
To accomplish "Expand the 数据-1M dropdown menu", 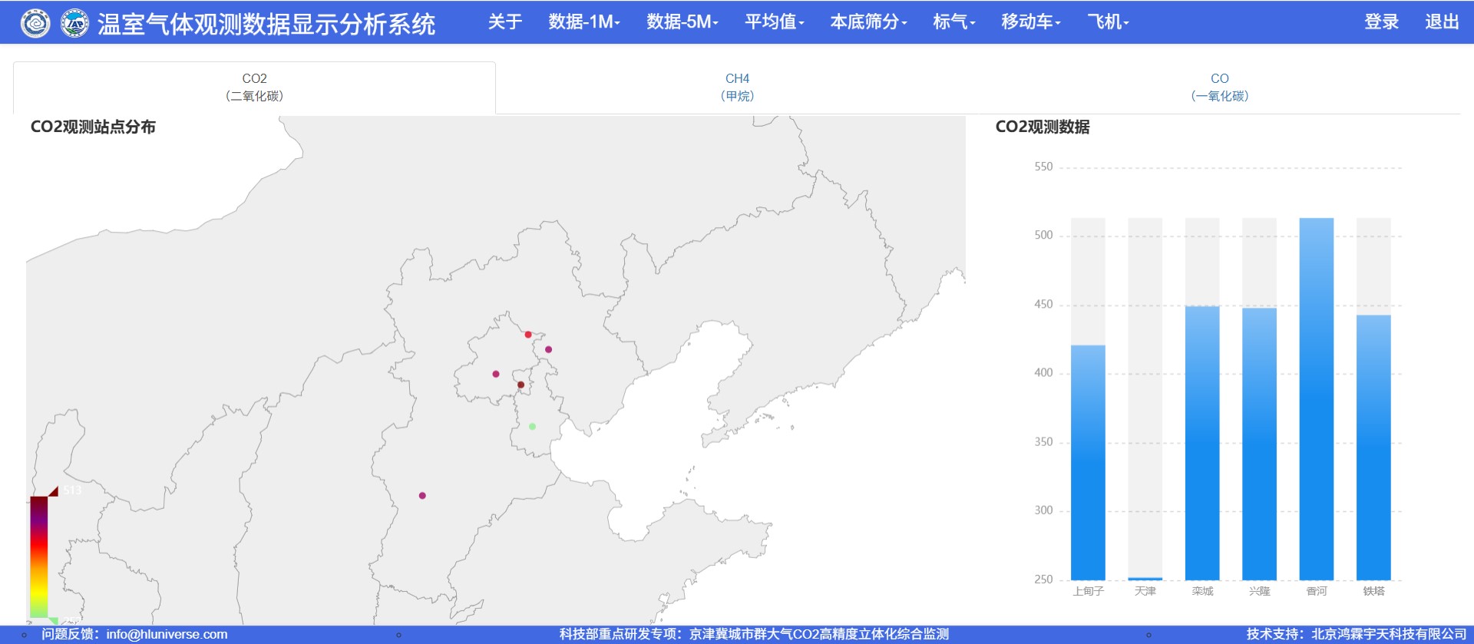I will 584,21.
